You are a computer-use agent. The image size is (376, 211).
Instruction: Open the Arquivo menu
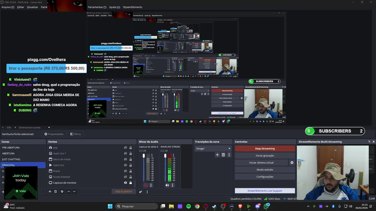pyautogui.click(x=8, y=7)
